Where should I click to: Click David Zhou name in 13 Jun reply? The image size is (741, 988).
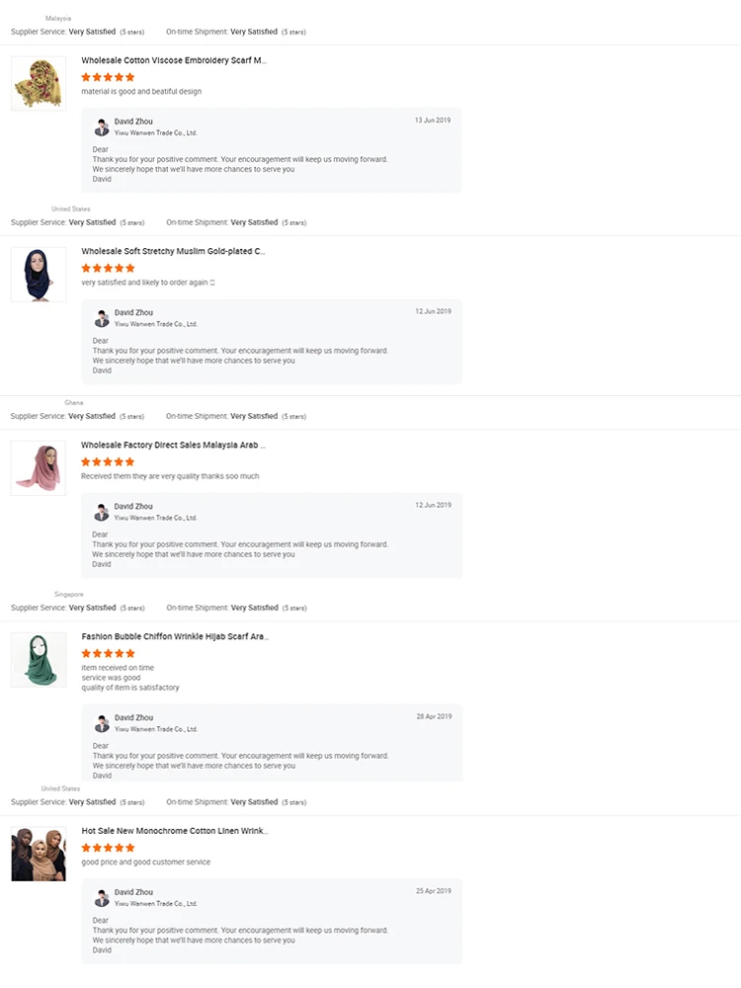tap(133, 122)
